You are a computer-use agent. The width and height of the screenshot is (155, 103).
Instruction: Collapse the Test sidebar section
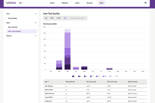(x=35, y=14)
